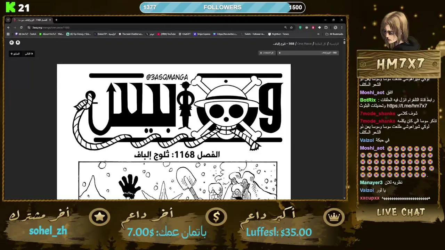Click the followers goal progress bar

(222, 7)
